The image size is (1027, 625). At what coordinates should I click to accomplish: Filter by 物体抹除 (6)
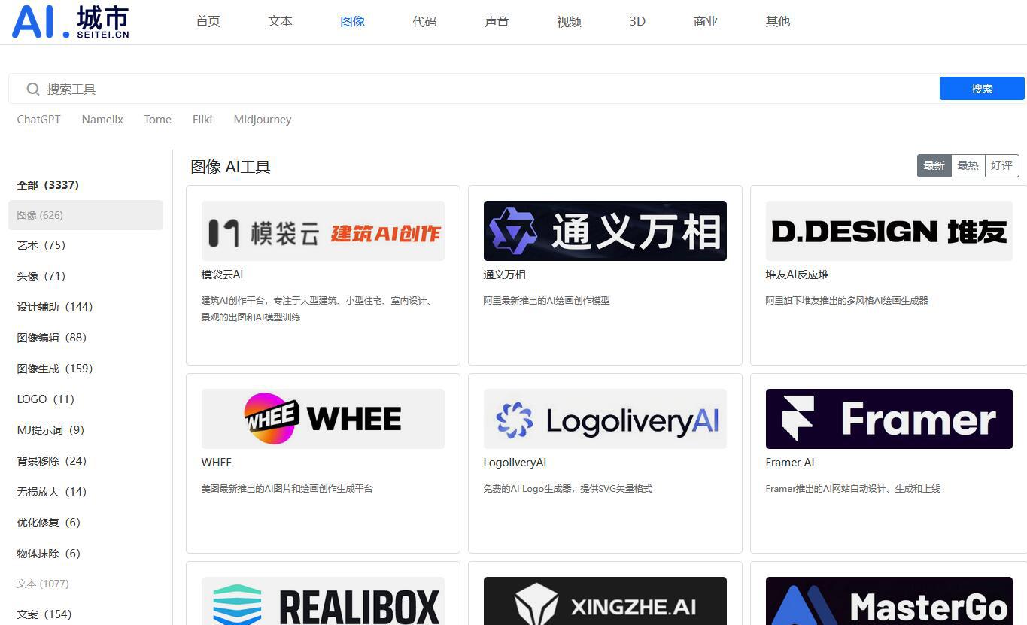[x=49, y=554]
